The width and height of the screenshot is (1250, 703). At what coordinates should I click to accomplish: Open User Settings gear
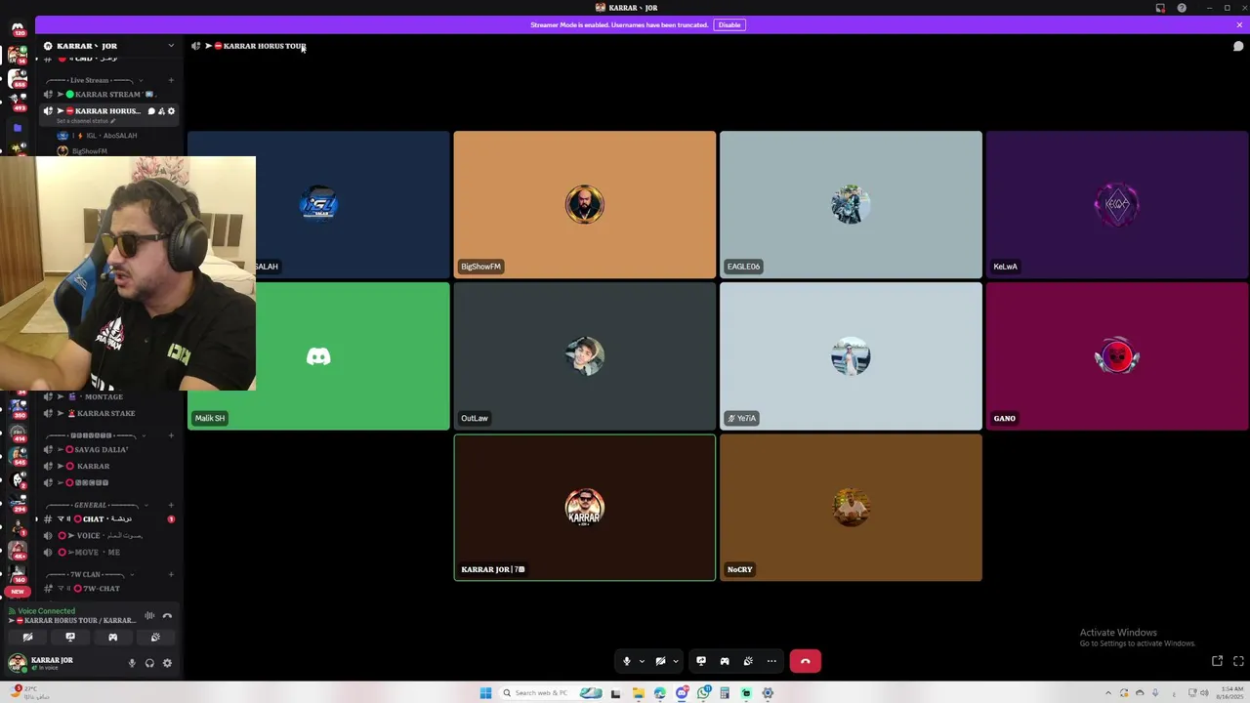(x=167, y=664)
